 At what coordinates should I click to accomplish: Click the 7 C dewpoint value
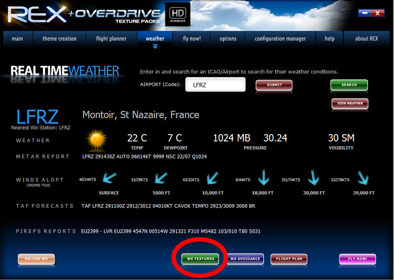[174, 138]
